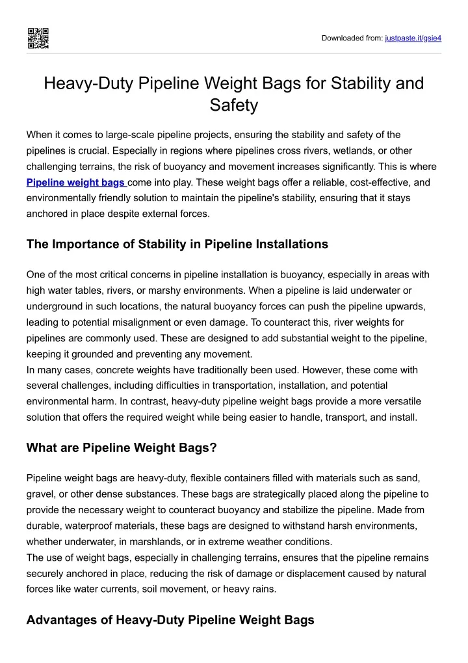Click the QR code in the header

coord(38,38)
